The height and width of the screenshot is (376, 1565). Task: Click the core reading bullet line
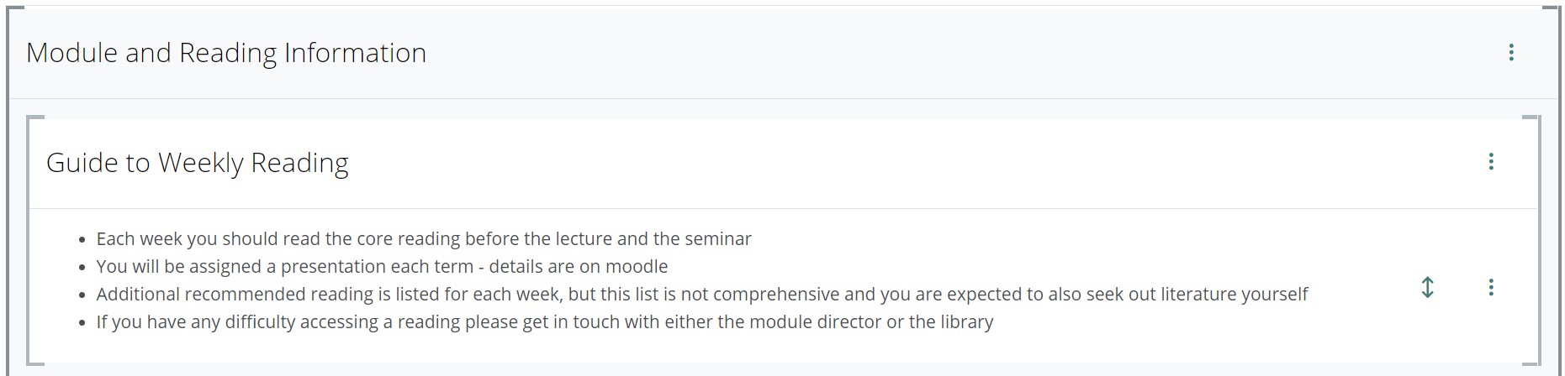point(424,239)
